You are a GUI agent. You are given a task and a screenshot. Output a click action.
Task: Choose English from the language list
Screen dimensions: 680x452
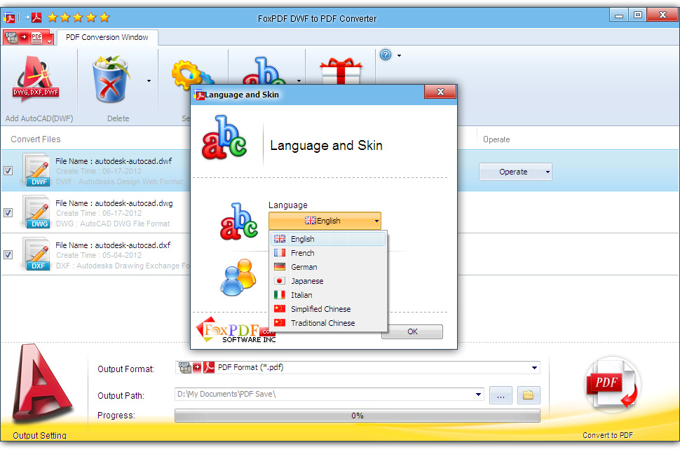tap(328, 239)
